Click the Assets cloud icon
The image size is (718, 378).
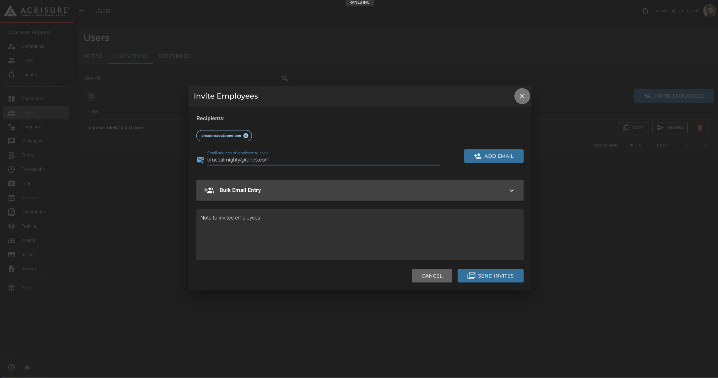click(x=11, y=240)
